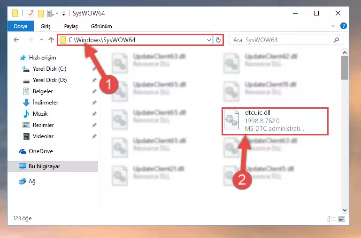361x238 pixels.
Task: Go forward with the right arrow button
Action: pyautogui.click(x=30, y=40)
